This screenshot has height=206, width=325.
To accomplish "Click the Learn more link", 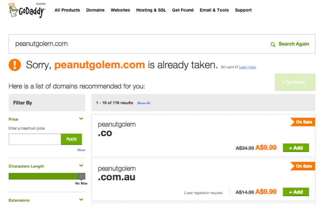I will click(247, 67).
